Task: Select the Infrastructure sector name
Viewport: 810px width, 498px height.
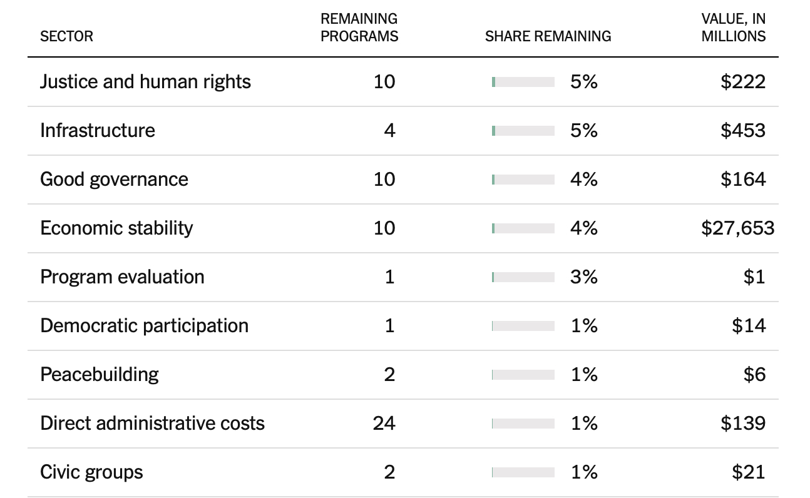Action: click(97, 130)
